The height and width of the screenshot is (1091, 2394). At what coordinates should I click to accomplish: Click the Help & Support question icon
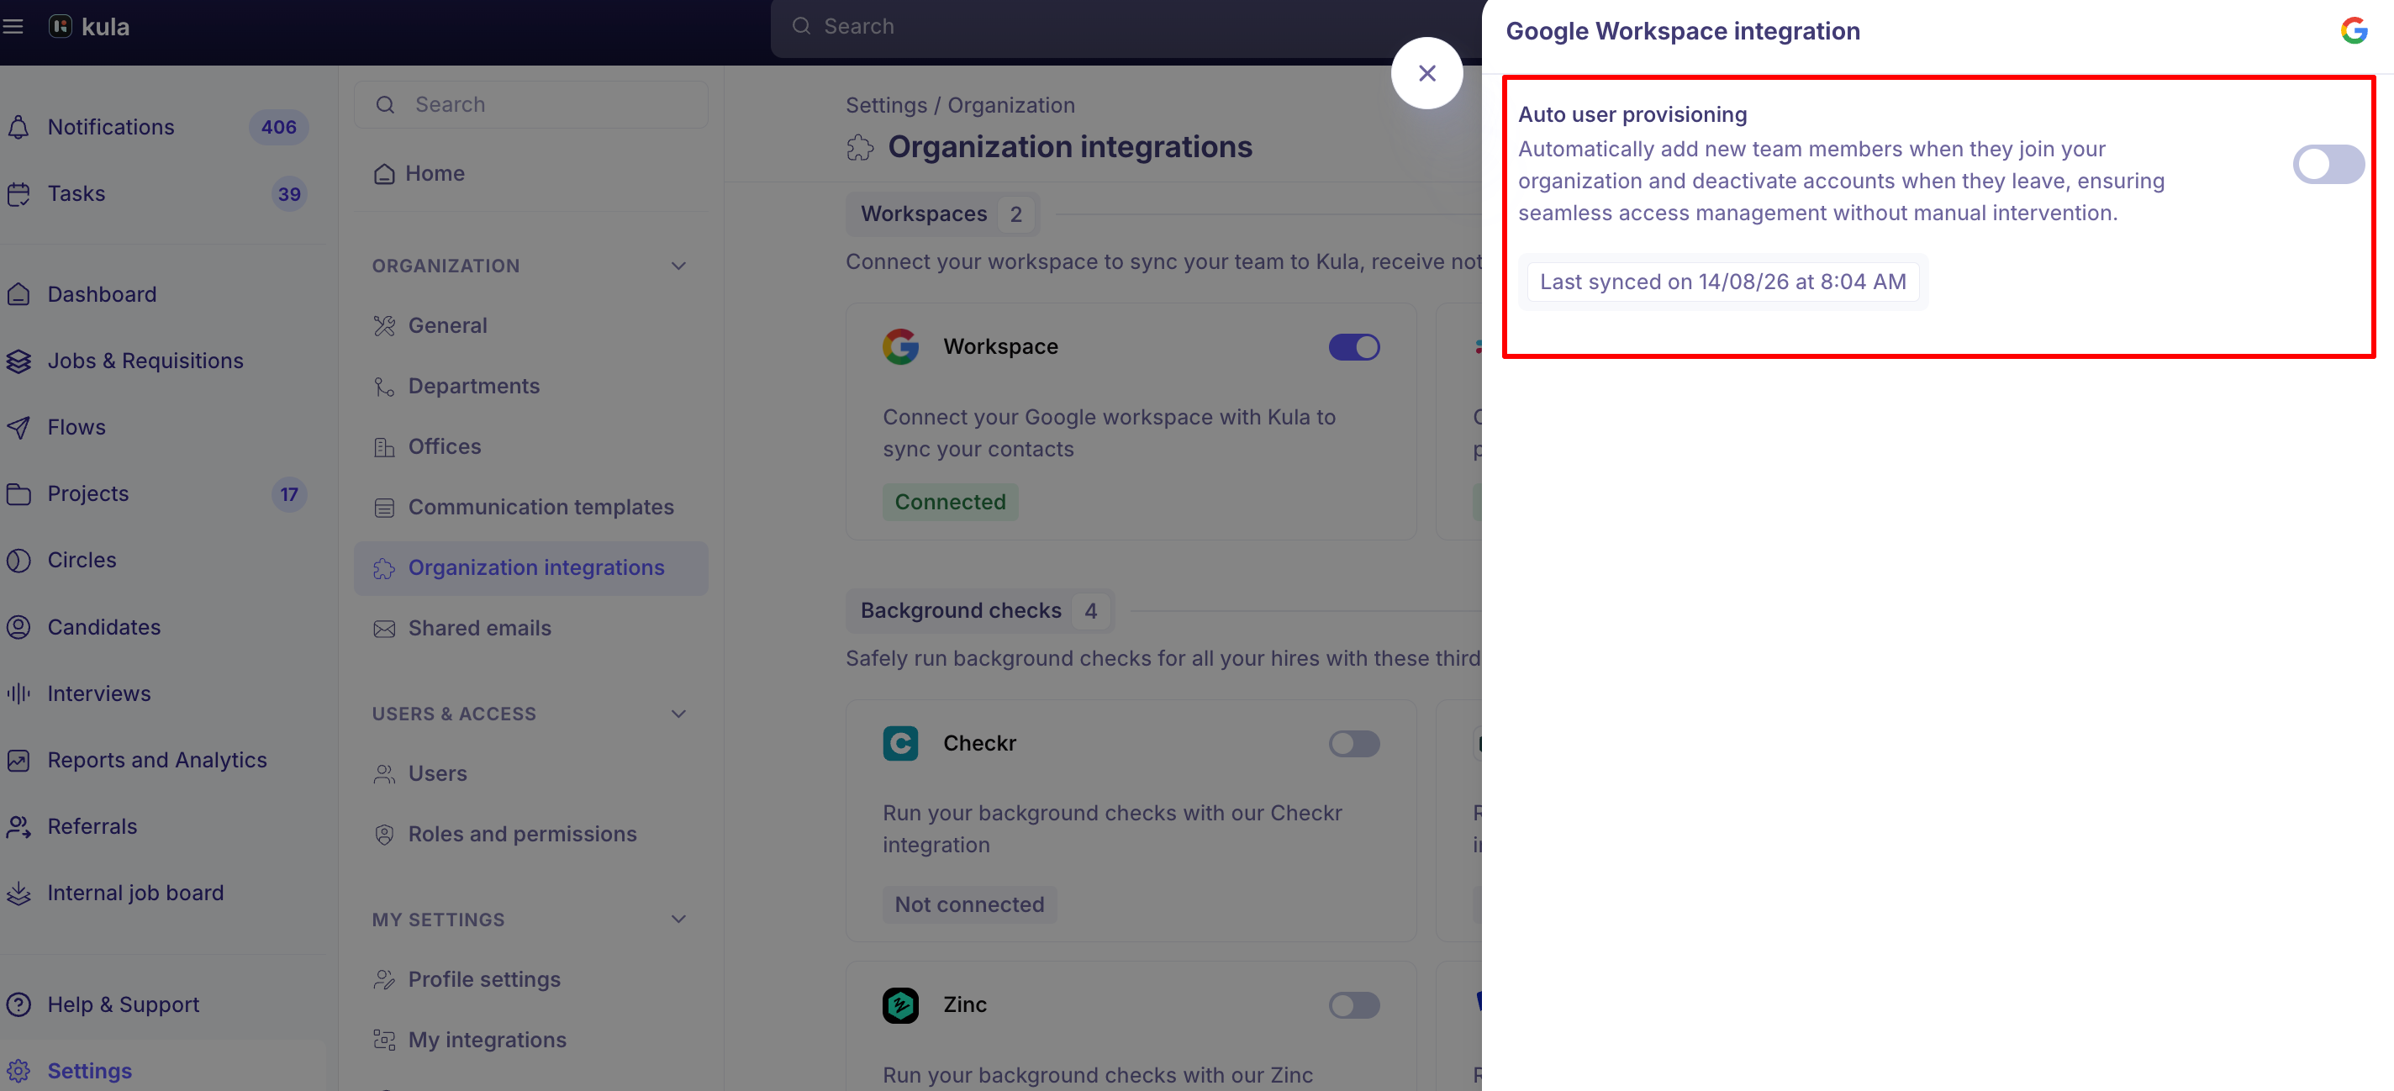(18, 1004)
